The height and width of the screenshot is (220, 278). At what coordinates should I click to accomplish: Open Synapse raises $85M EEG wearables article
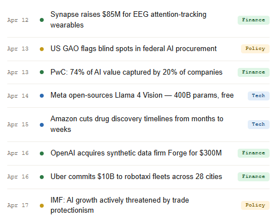(x=128, y=20)
